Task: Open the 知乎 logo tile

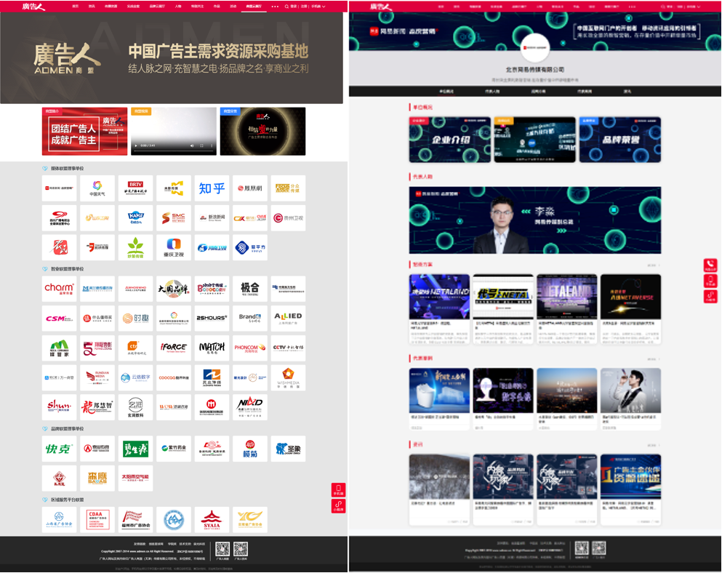Action: point(212,188)
